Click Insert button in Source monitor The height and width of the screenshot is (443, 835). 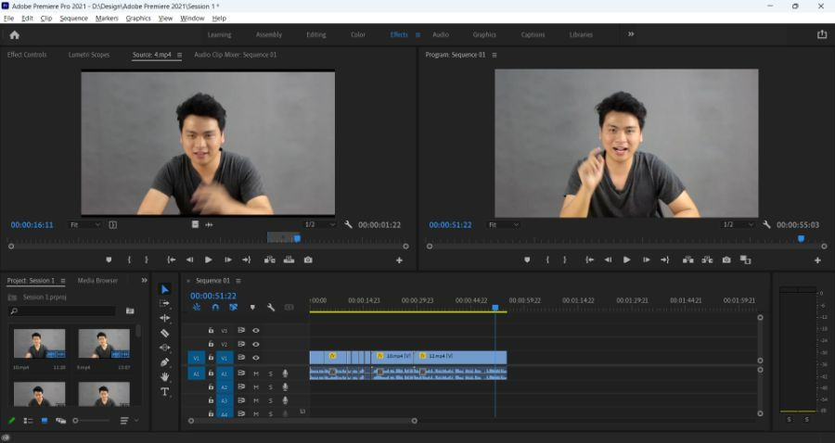click(270, 260)
